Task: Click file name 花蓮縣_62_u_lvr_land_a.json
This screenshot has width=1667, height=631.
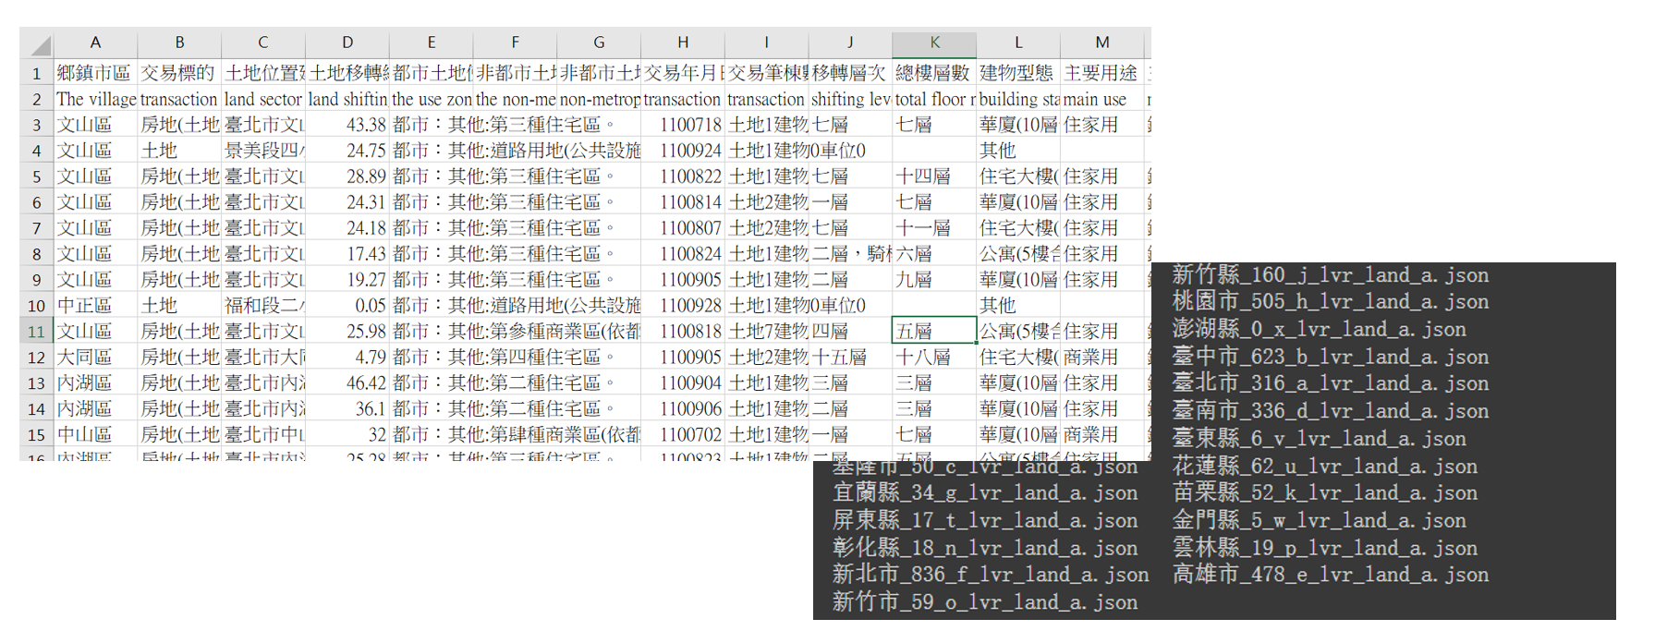Action: [x=1325, y=467]
